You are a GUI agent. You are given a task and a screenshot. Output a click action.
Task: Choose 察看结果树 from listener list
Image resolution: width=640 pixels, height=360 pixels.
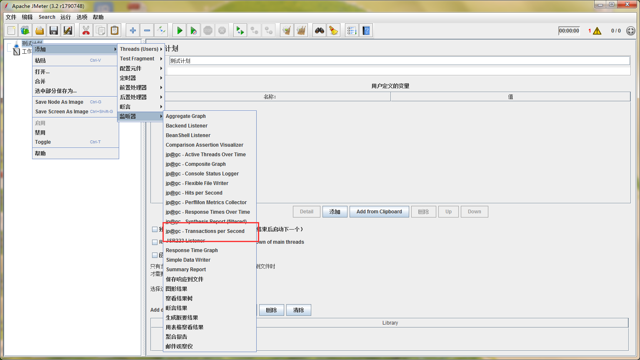point(210,298)
